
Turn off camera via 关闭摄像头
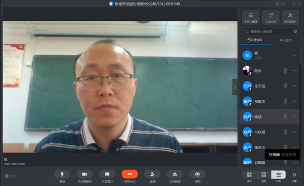coord(85,174)
